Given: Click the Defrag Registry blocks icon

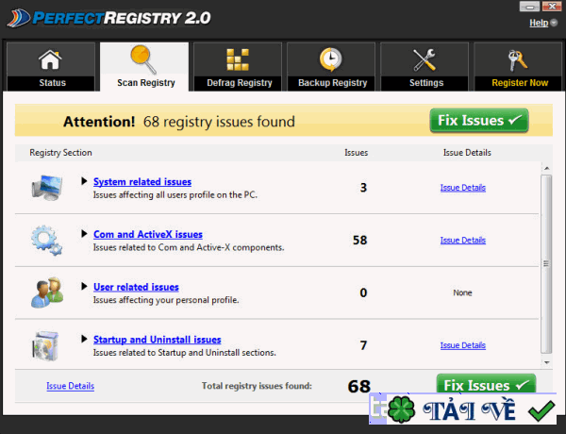Looking at the screenshot, I should point(238,59).
